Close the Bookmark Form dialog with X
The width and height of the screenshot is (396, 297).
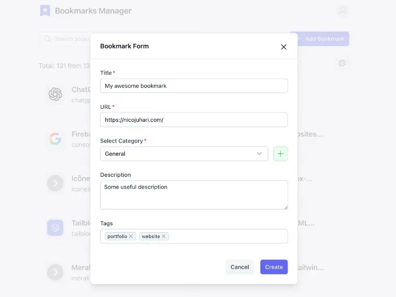click(x=284, y=47)
